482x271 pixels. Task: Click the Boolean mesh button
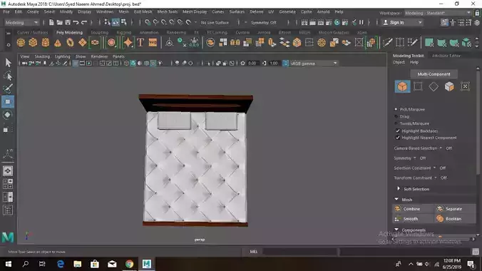(x=455, y=219)
